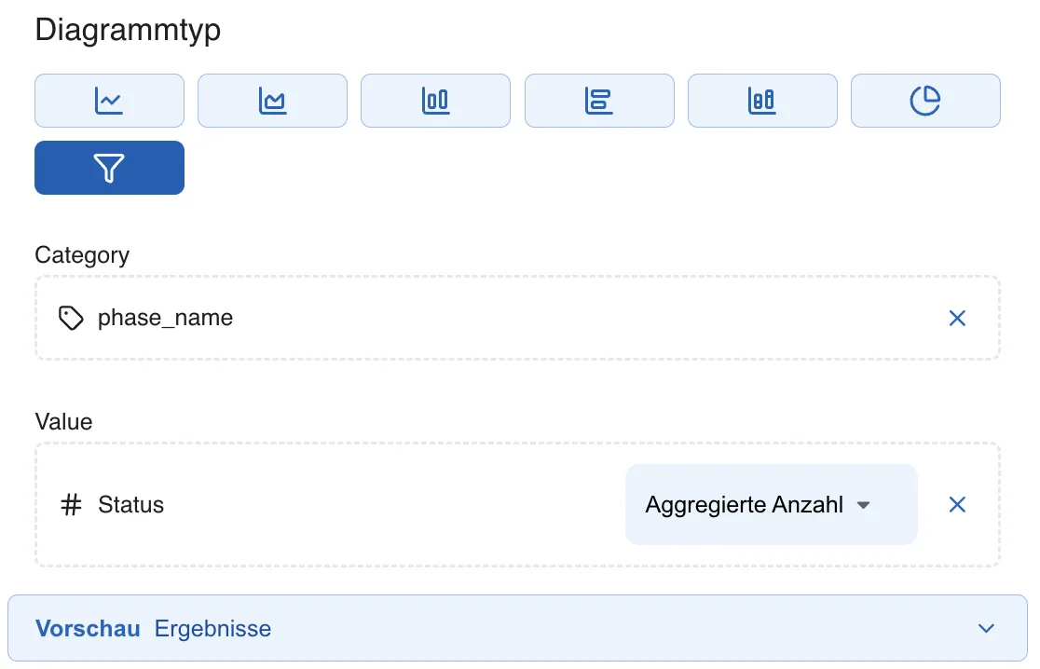
Task: Click the caret arrow beside Aggregierte Anzahl
Action: [864, 505]
